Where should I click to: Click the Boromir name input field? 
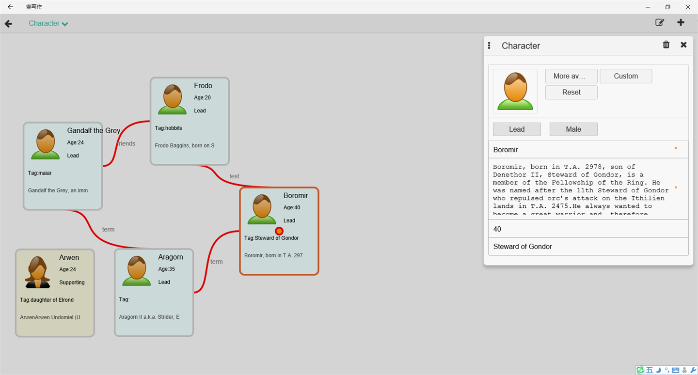point(588,150)
